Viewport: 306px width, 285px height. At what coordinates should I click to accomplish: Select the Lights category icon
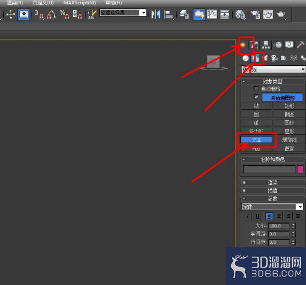[x=265, y=58]
